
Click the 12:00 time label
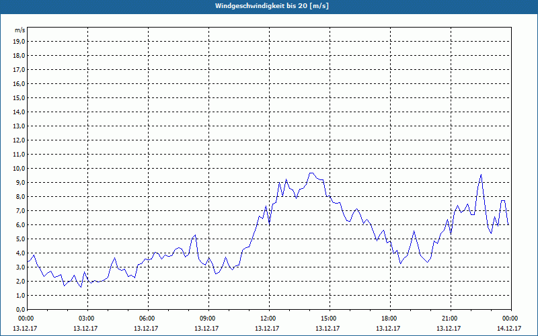(x=267, y=319)
